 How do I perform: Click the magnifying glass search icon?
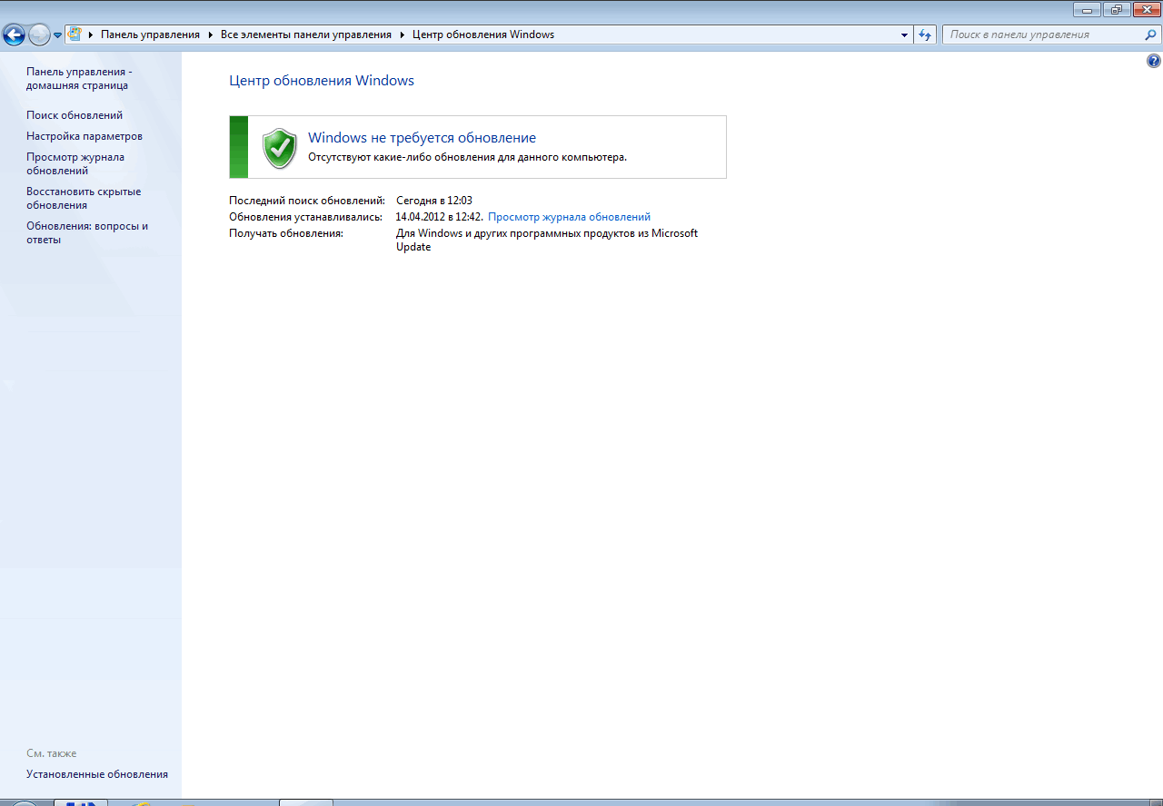pos(1150,34)
